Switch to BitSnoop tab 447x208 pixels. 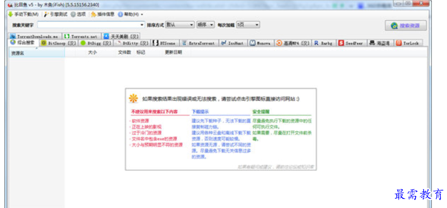point(58,43)
